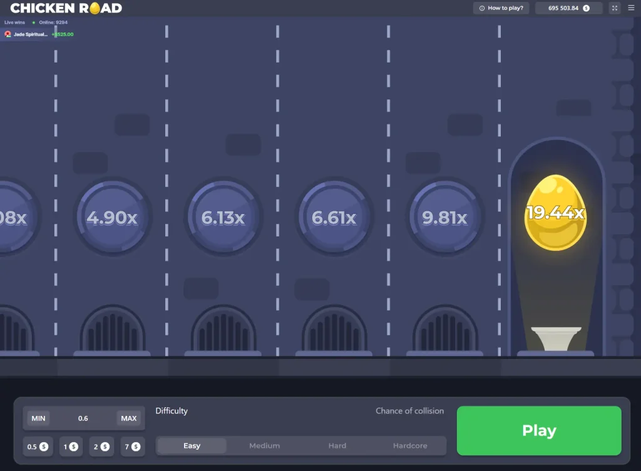Screen dimensions: 641x471
Task: Click the Difficulty label
Action: click(172, 411)
